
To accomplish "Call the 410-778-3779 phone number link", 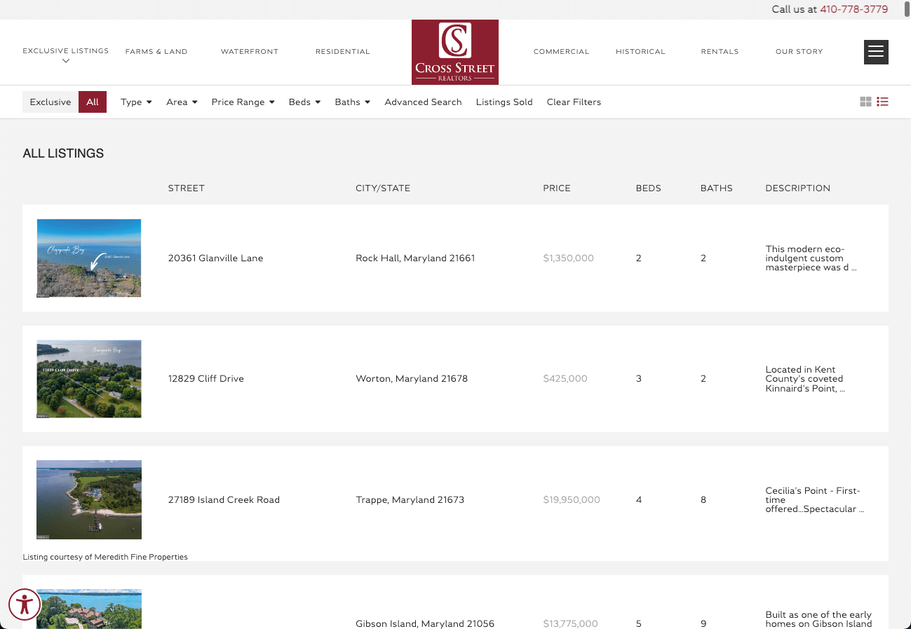I will pyautogui.click(x=853, y=9).
